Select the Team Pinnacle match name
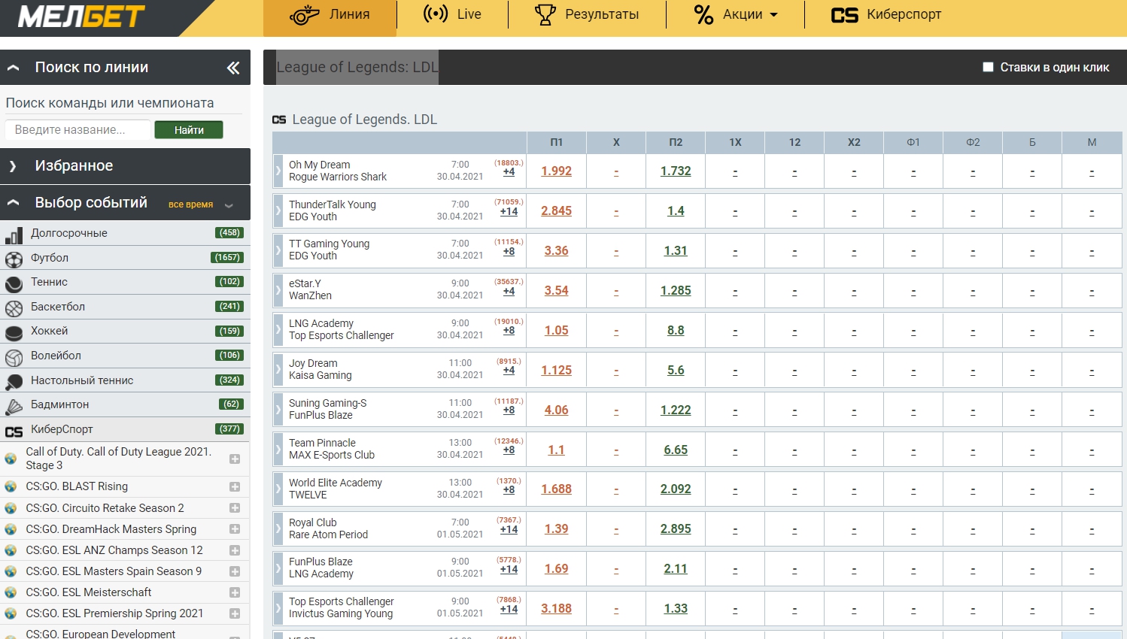The width and height of the screenshot is (1127, 639). pyautogui.click(x=322, y=443)
